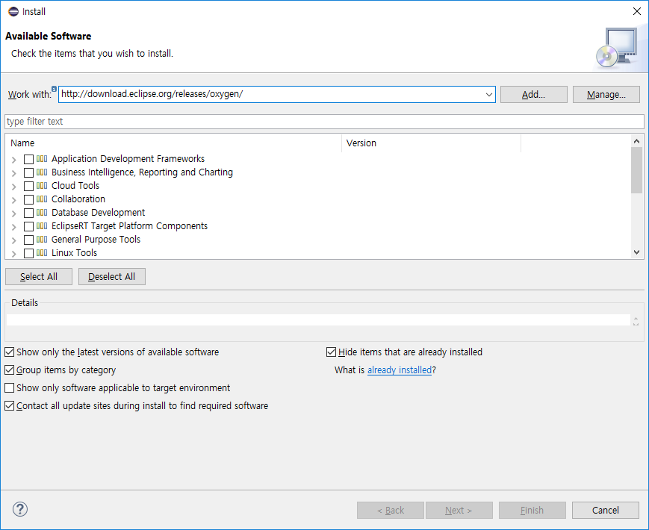Image resolution: width=649 pixels, height=530 pixels.
Task: Click the software list scrollbar thumb
Action: pos(636,170)
